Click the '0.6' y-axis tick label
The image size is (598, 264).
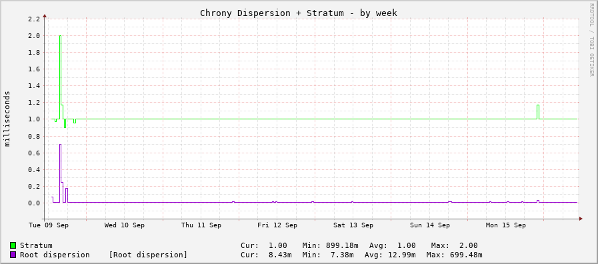point(34,153)
